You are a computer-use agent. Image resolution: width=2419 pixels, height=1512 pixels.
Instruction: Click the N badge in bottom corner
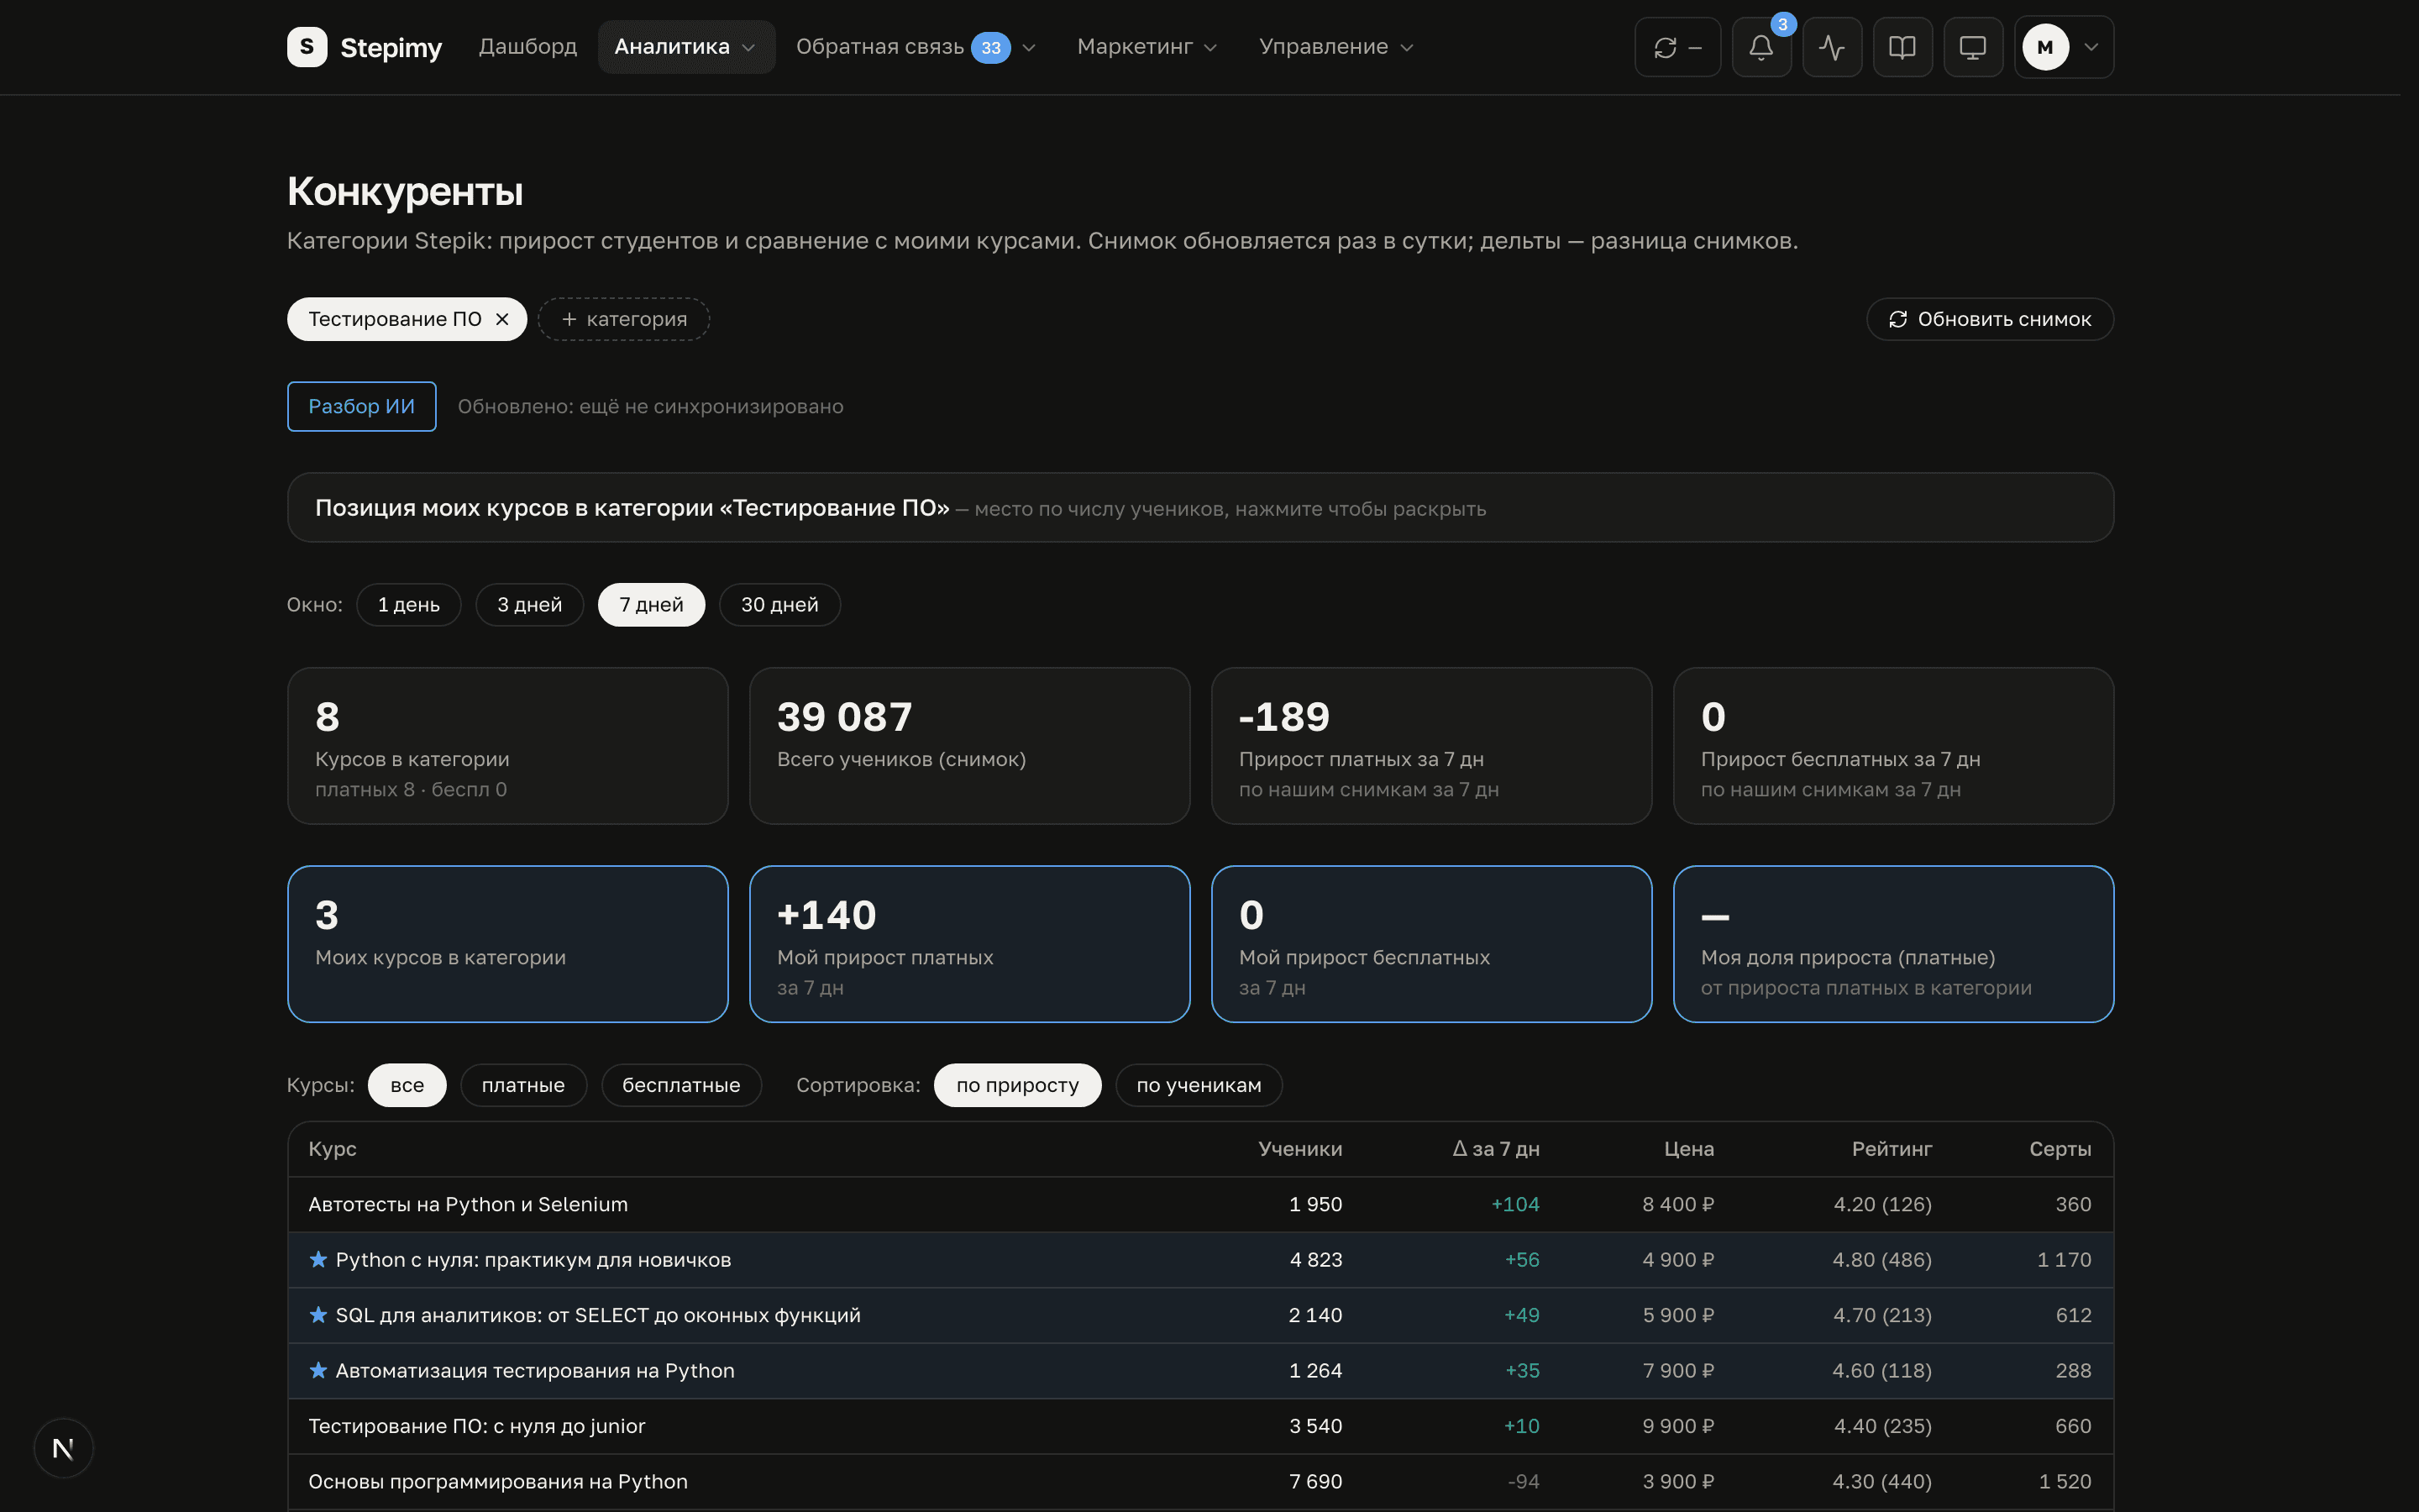(x=63, y=1447)
